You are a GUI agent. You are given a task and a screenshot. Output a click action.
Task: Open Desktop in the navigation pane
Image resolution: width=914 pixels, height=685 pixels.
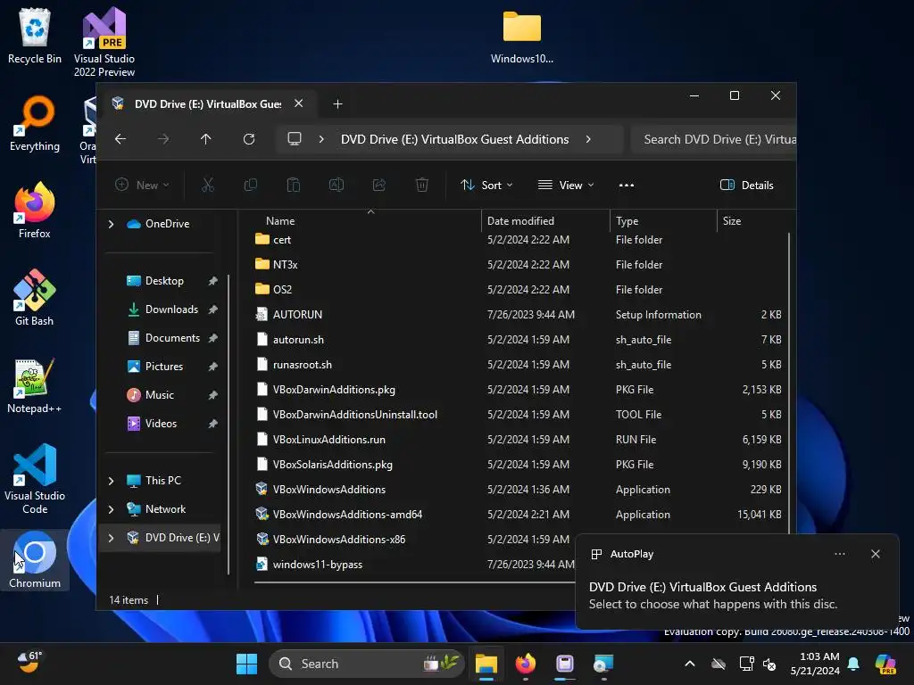pyautogui.click(x=165, y=281)
